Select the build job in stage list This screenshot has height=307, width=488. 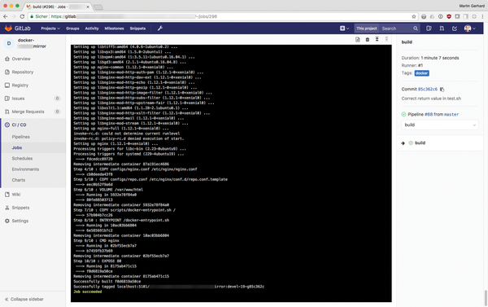(x=420, y=143)
